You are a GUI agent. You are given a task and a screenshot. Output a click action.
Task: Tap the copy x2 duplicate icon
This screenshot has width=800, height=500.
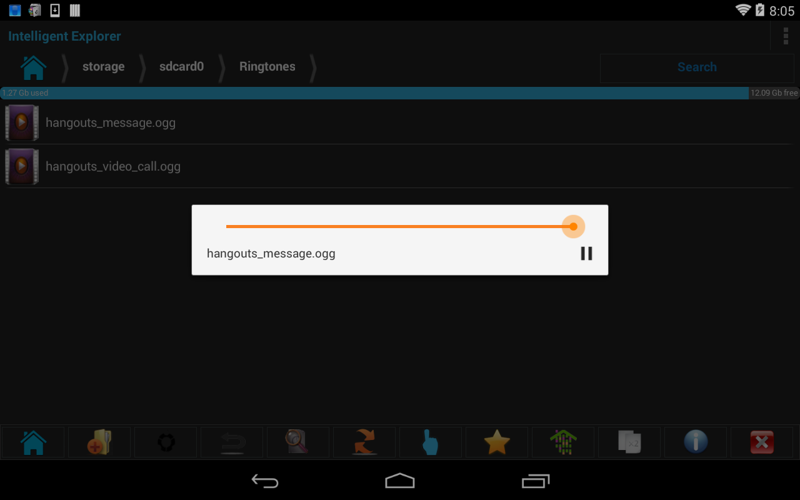pos(629,442)
